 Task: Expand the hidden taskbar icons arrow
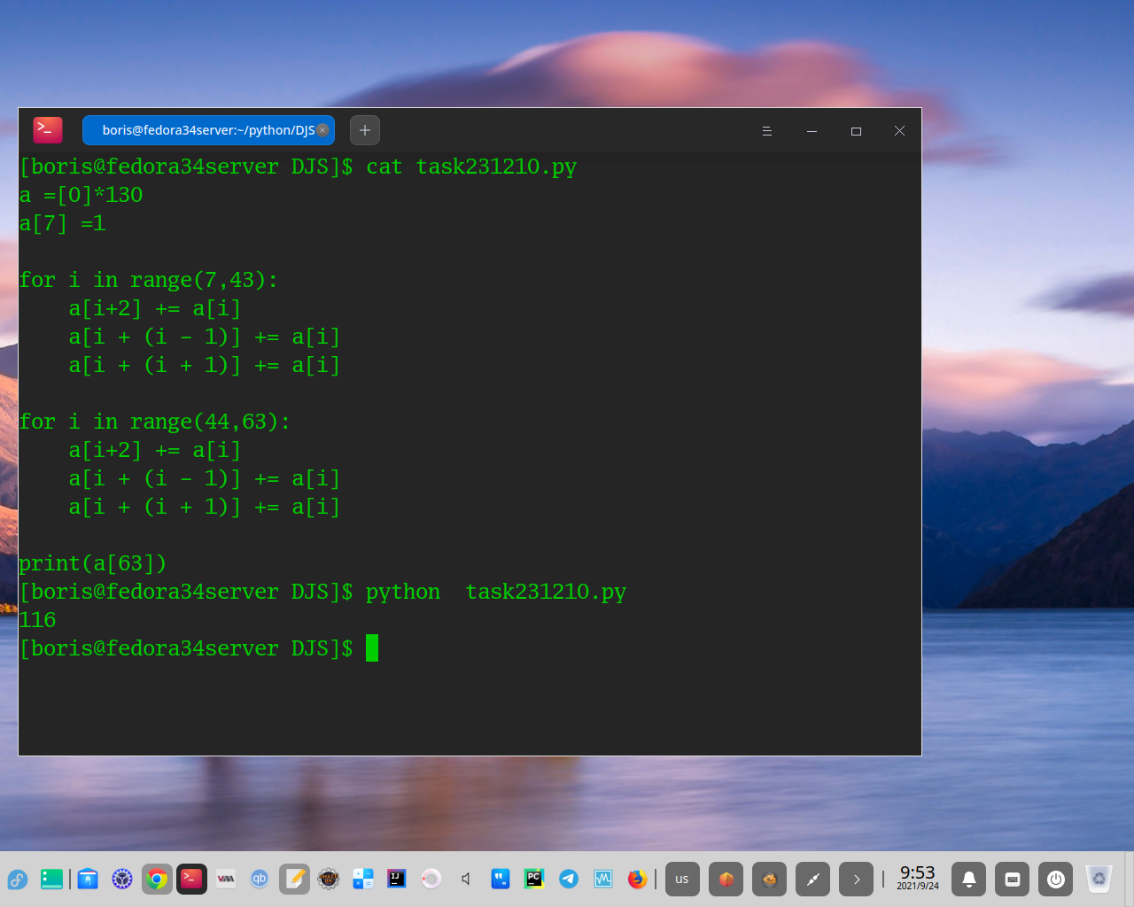pos(856,879)
